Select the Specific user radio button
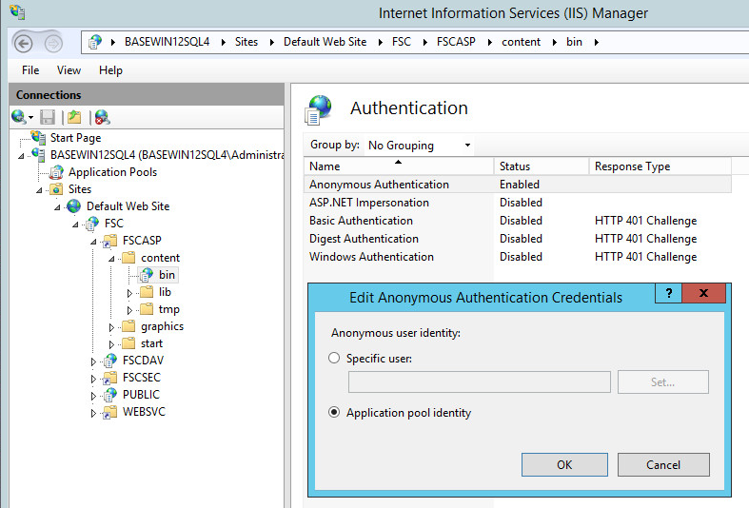Screen dimensions: 749x508 [x=333, y=358]
